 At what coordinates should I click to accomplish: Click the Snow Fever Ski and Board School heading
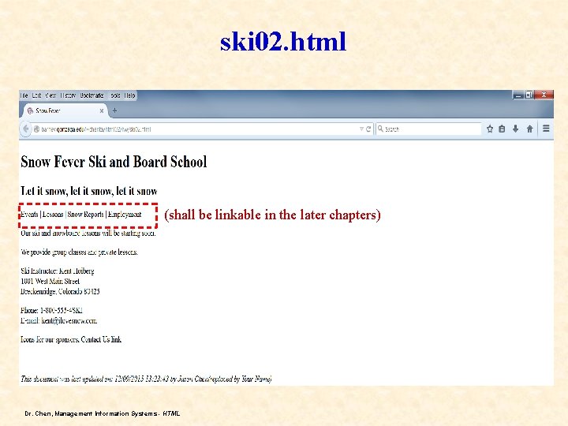[114, 162]
